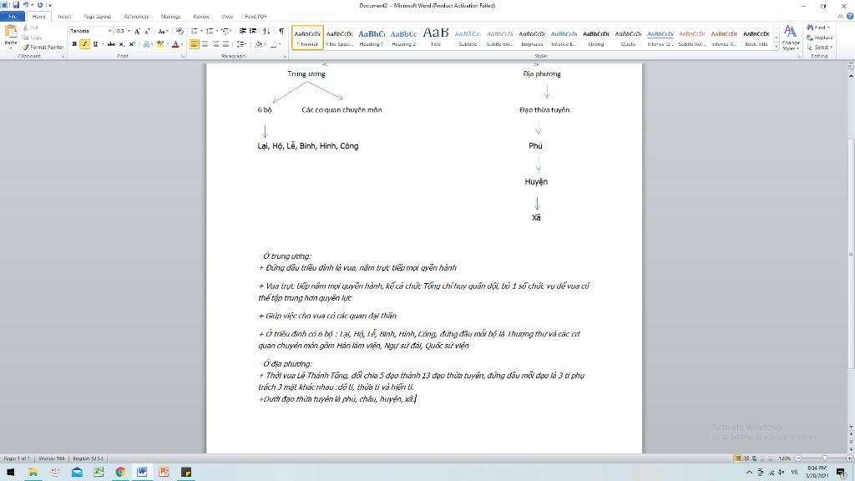
Task: Click the Change Styles button
Action: 790,38
